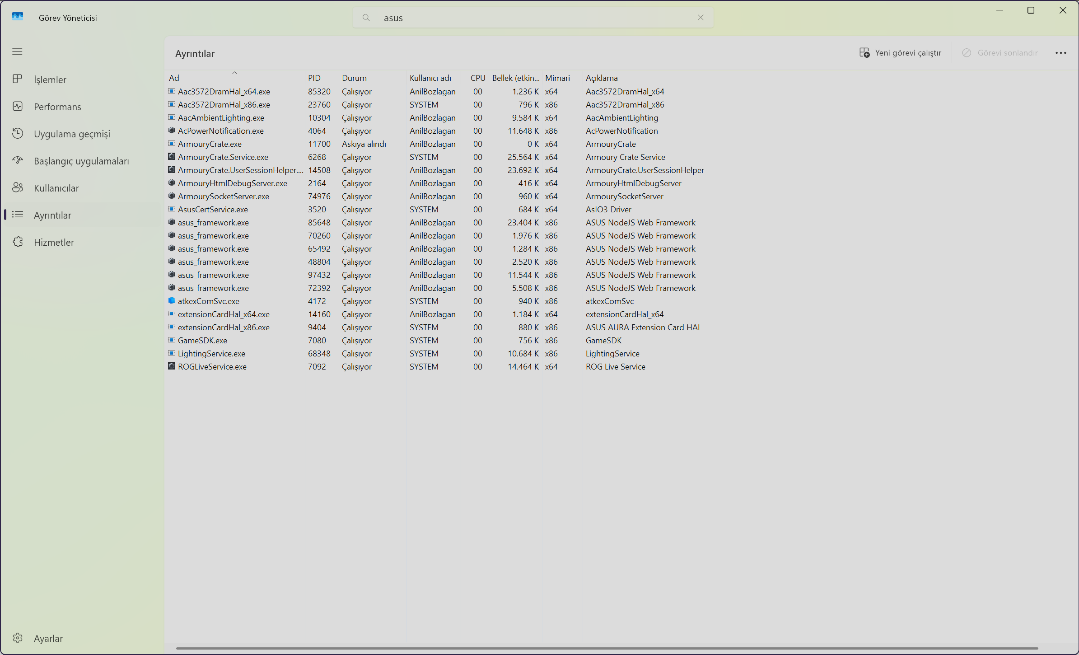Click the Task Manager app icon
The image size is (1079, 655).
point(18,17)
